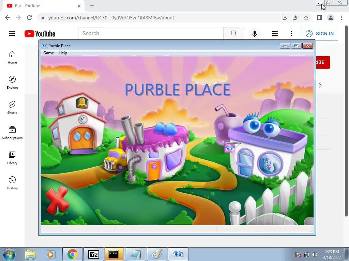Open 7-Zip from taskbar
Image resolution: width=349 pixels, height=261 pixels.
tap(94, 254)
